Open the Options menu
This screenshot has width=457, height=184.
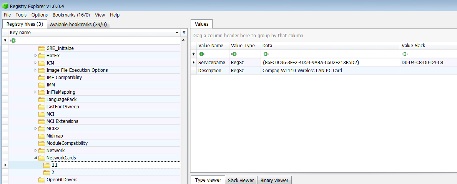[40, 15]
